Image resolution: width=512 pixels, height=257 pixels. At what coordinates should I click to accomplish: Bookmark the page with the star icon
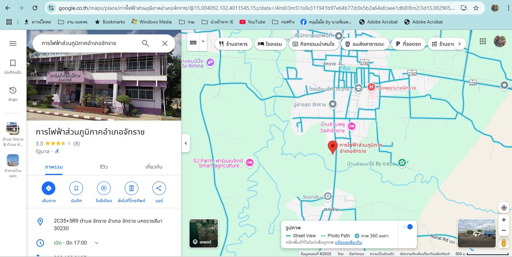tap(476, 8)
